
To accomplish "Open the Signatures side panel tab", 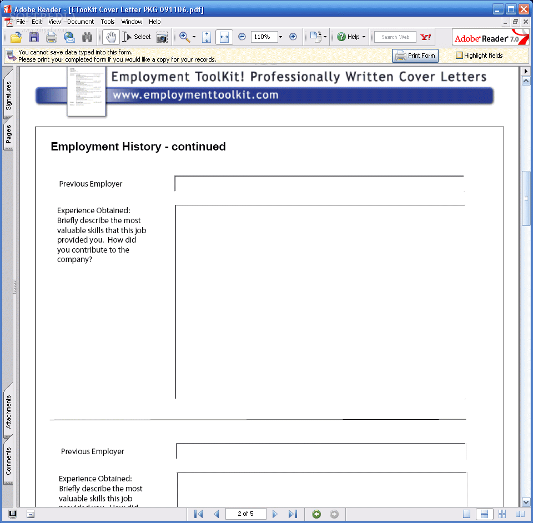I will tap(8, 94).
